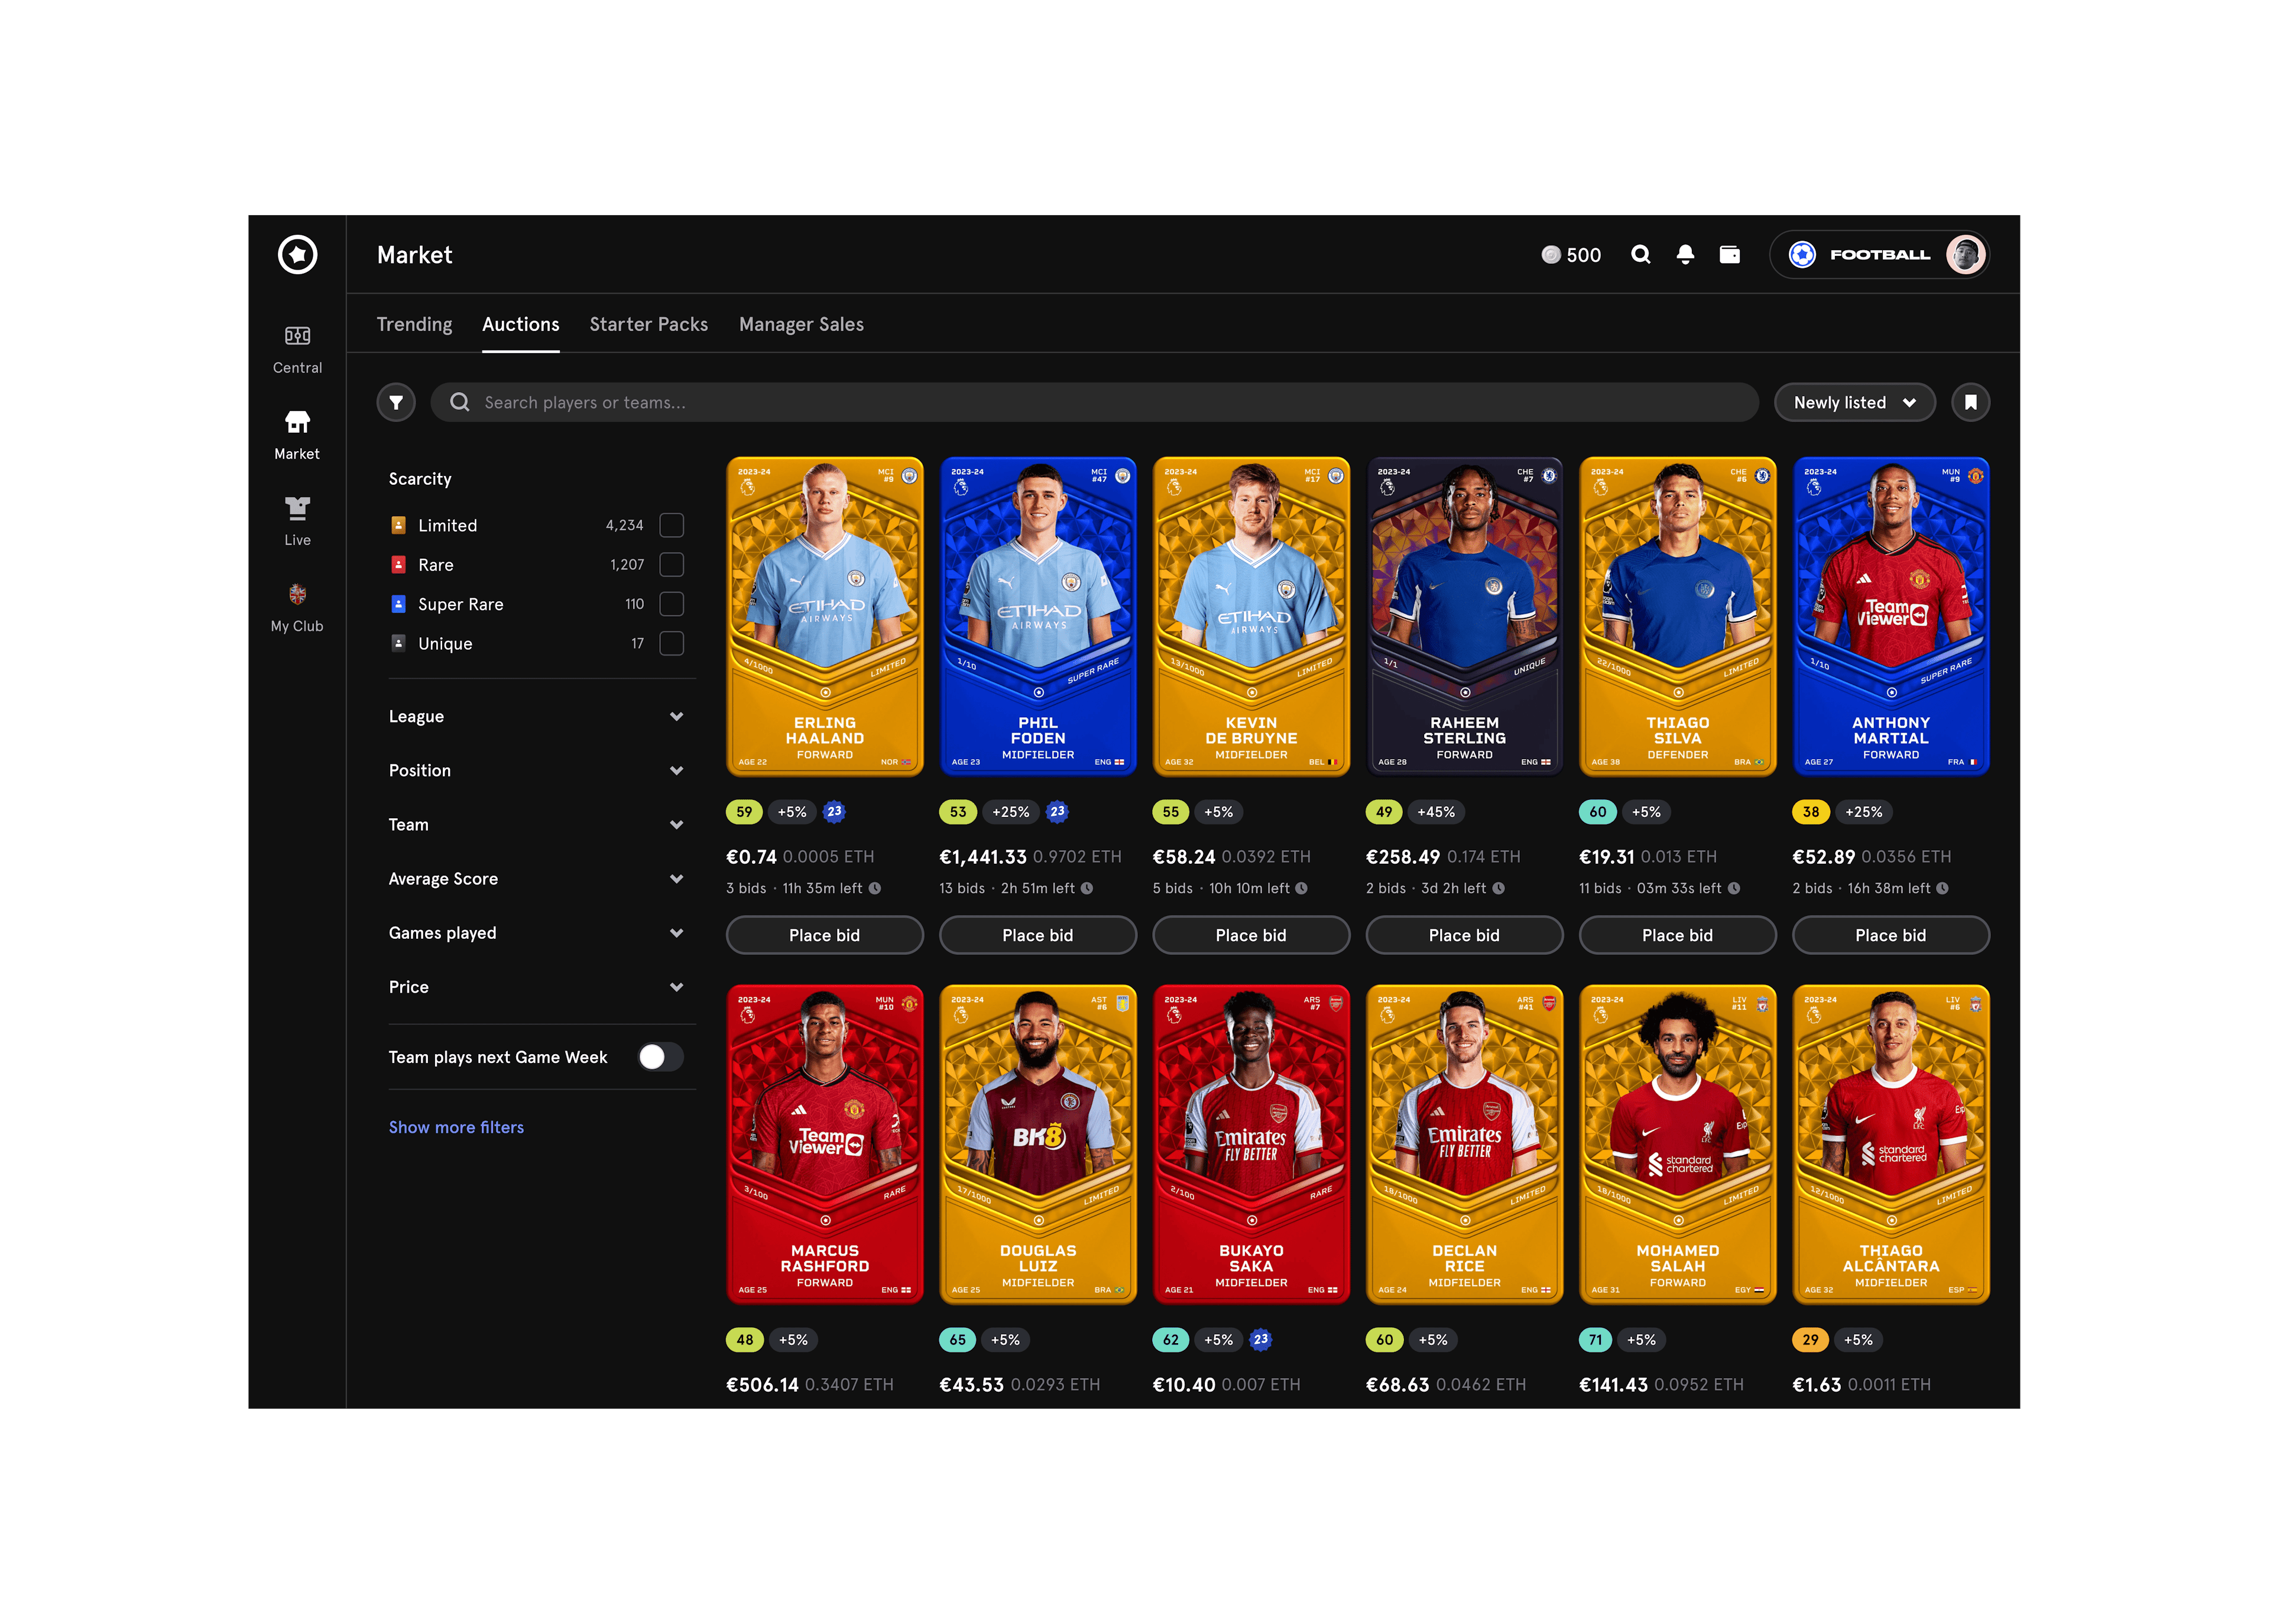Screen dimensions: 2270x1624
Task: Place bid on Erling Haaland card
Action: click(x=824, y=936)
